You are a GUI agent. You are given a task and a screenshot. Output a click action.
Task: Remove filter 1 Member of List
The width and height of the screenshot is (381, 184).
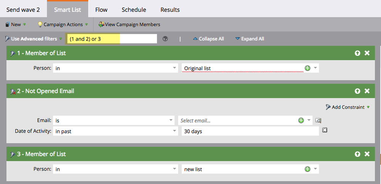[x=367, y=53]
